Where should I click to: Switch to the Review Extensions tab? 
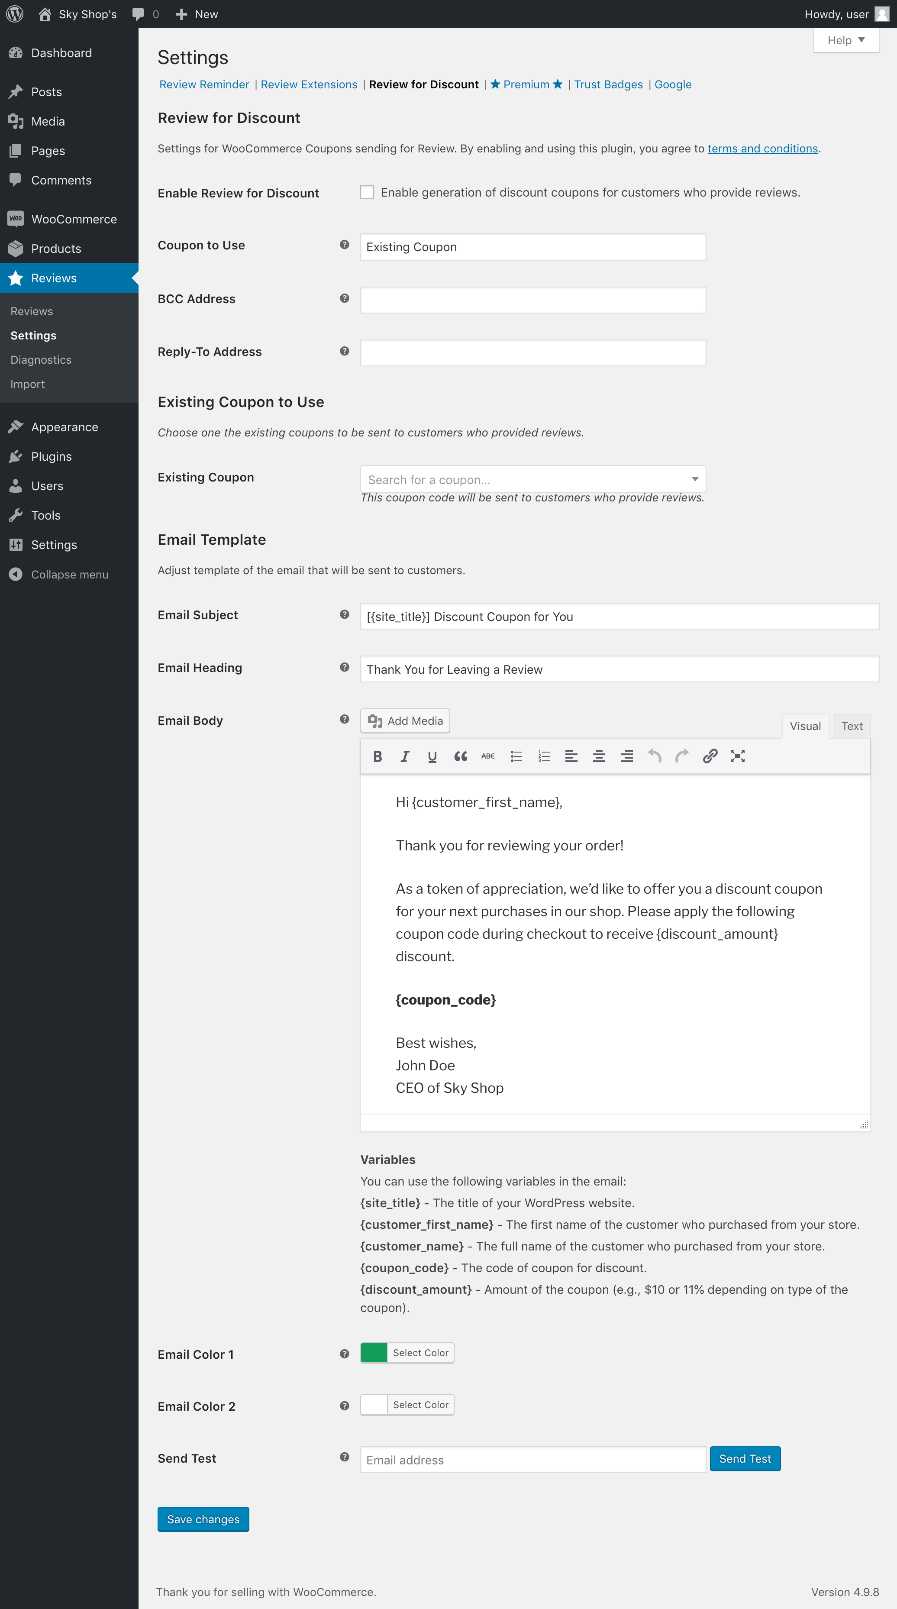(309, 84)
